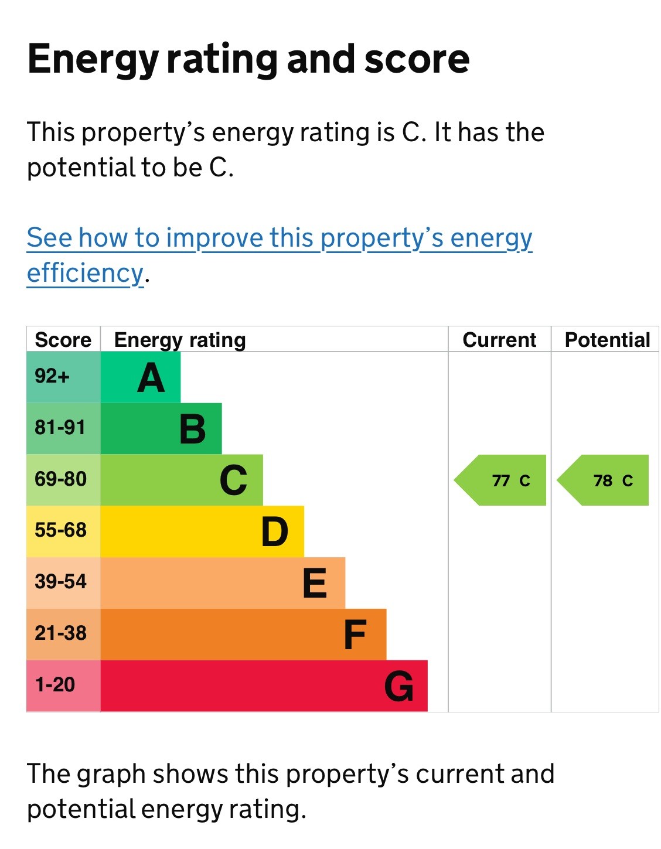Click the green A rating band
Screen dimensions: 661x849
coord(141,377)
